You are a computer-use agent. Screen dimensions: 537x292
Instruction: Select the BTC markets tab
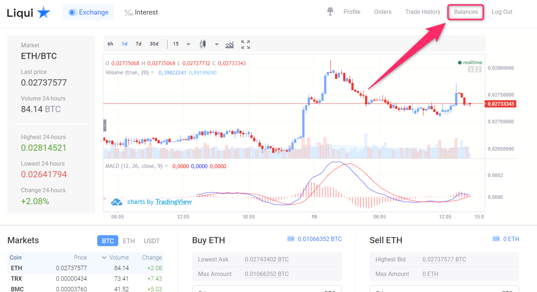coord(108,241)
